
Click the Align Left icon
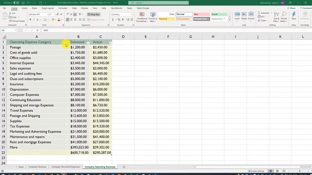68,19
